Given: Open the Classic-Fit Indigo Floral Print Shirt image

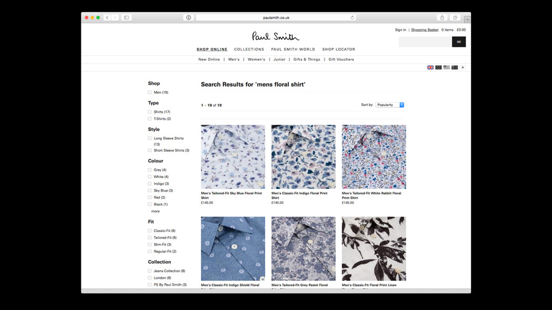Looking at the screenshot, I should pos(303,157).
